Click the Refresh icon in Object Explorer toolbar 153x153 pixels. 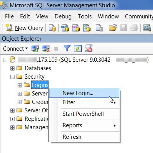pos(78,49)
